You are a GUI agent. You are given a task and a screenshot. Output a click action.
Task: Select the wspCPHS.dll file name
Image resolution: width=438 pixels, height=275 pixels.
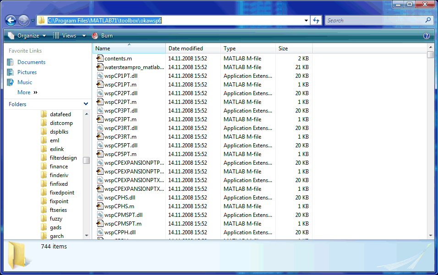[x=120, y=198]
